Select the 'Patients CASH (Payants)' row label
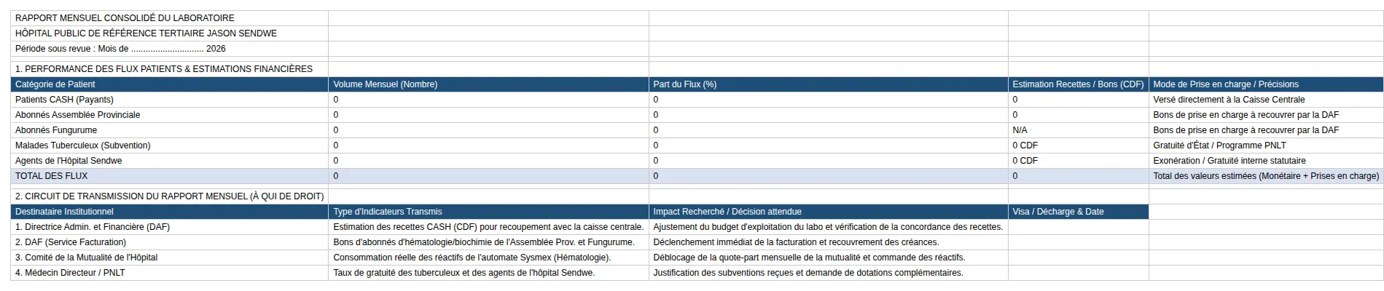This screenshot has width=1384, height=291. [x=169, y=100]
